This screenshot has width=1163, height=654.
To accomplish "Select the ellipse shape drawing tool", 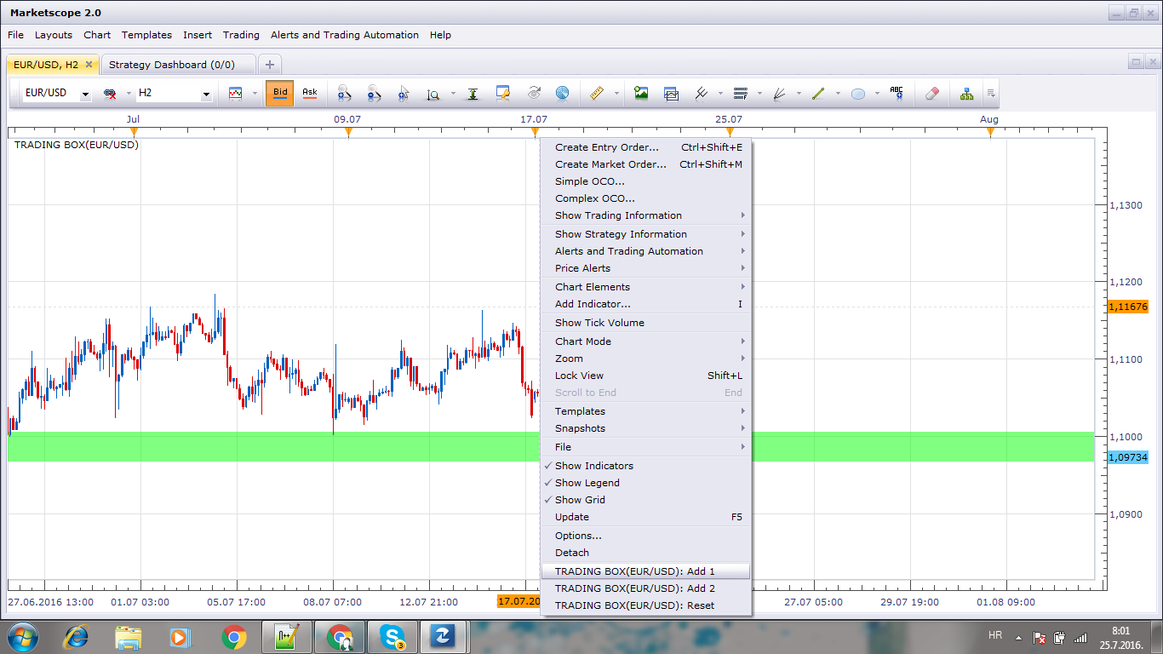I will [x=858, y=94].
